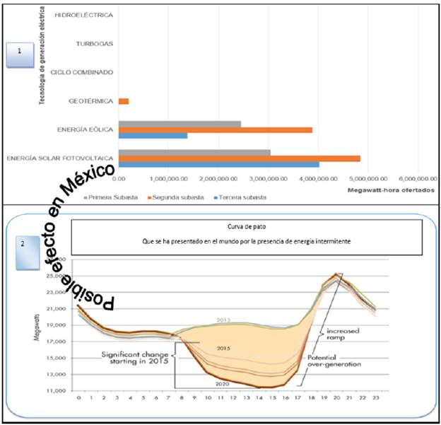Select the CICLO COMBINADO category label
This screenshot has width=441, height=425.
[82, 72]
